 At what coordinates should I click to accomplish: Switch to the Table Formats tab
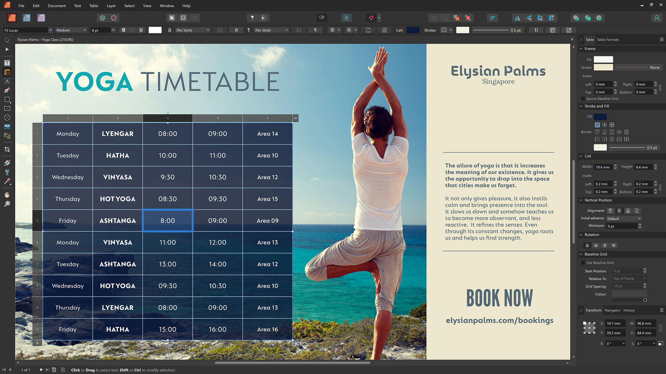pos(607,39)
